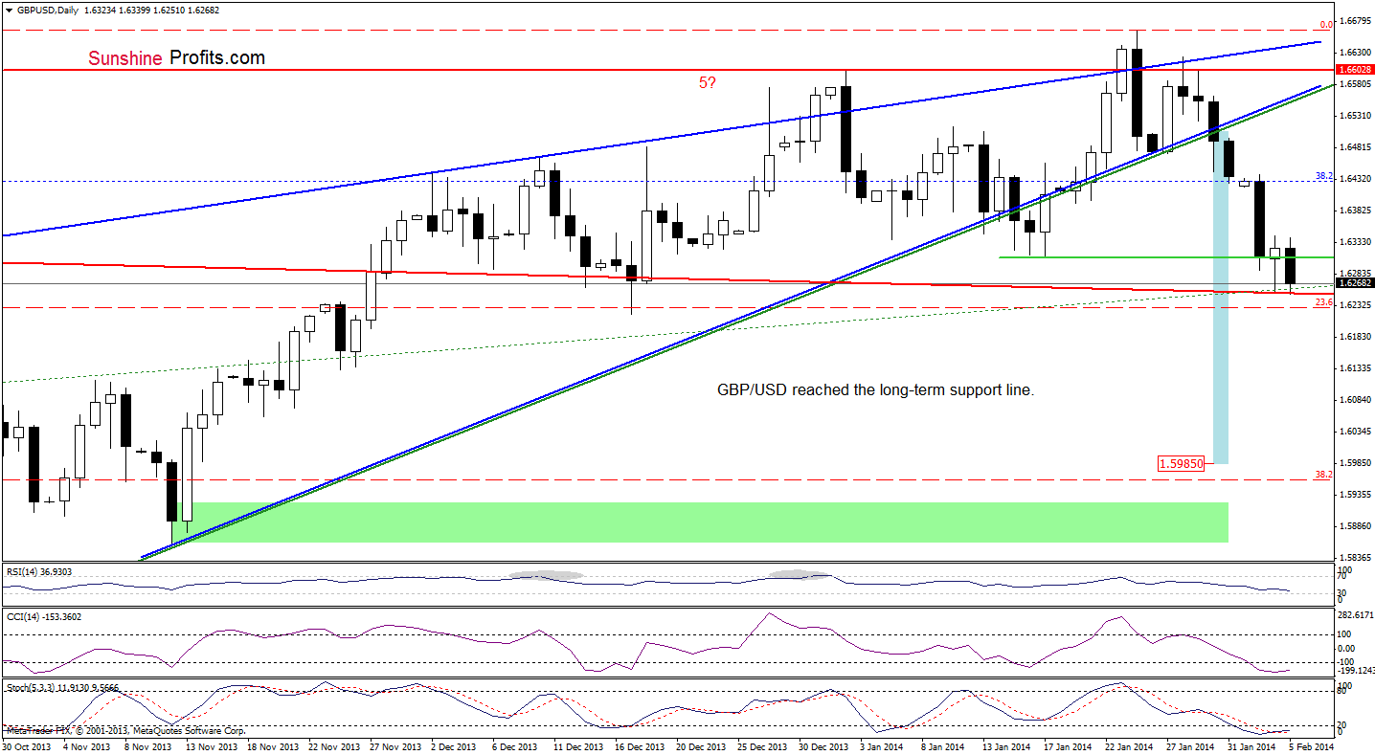Click the '1.63330' price axis value
The height and width of the screenshot is (755, 1375).
(x=1354, y=241)
